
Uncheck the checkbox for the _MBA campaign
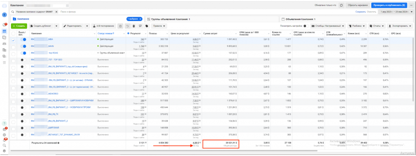point(13,40)
